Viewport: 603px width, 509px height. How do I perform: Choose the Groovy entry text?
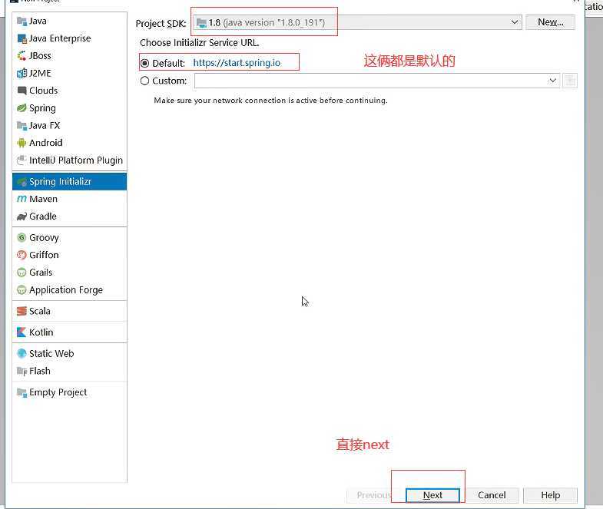point(45,237)
